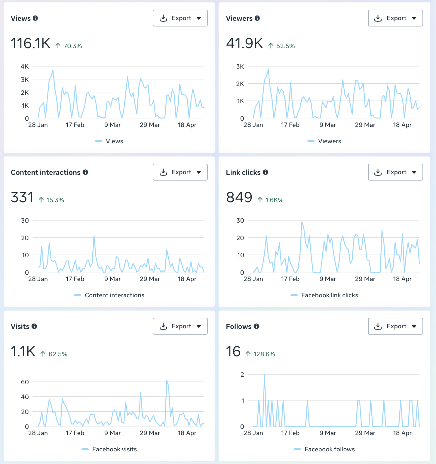Click the Link clicks line chart
Viewport: 436px width, 464px height.
click(x=334, y=246)
